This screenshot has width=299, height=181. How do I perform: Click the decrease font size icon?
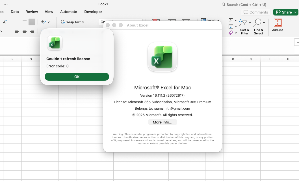[x=5, y=22]
